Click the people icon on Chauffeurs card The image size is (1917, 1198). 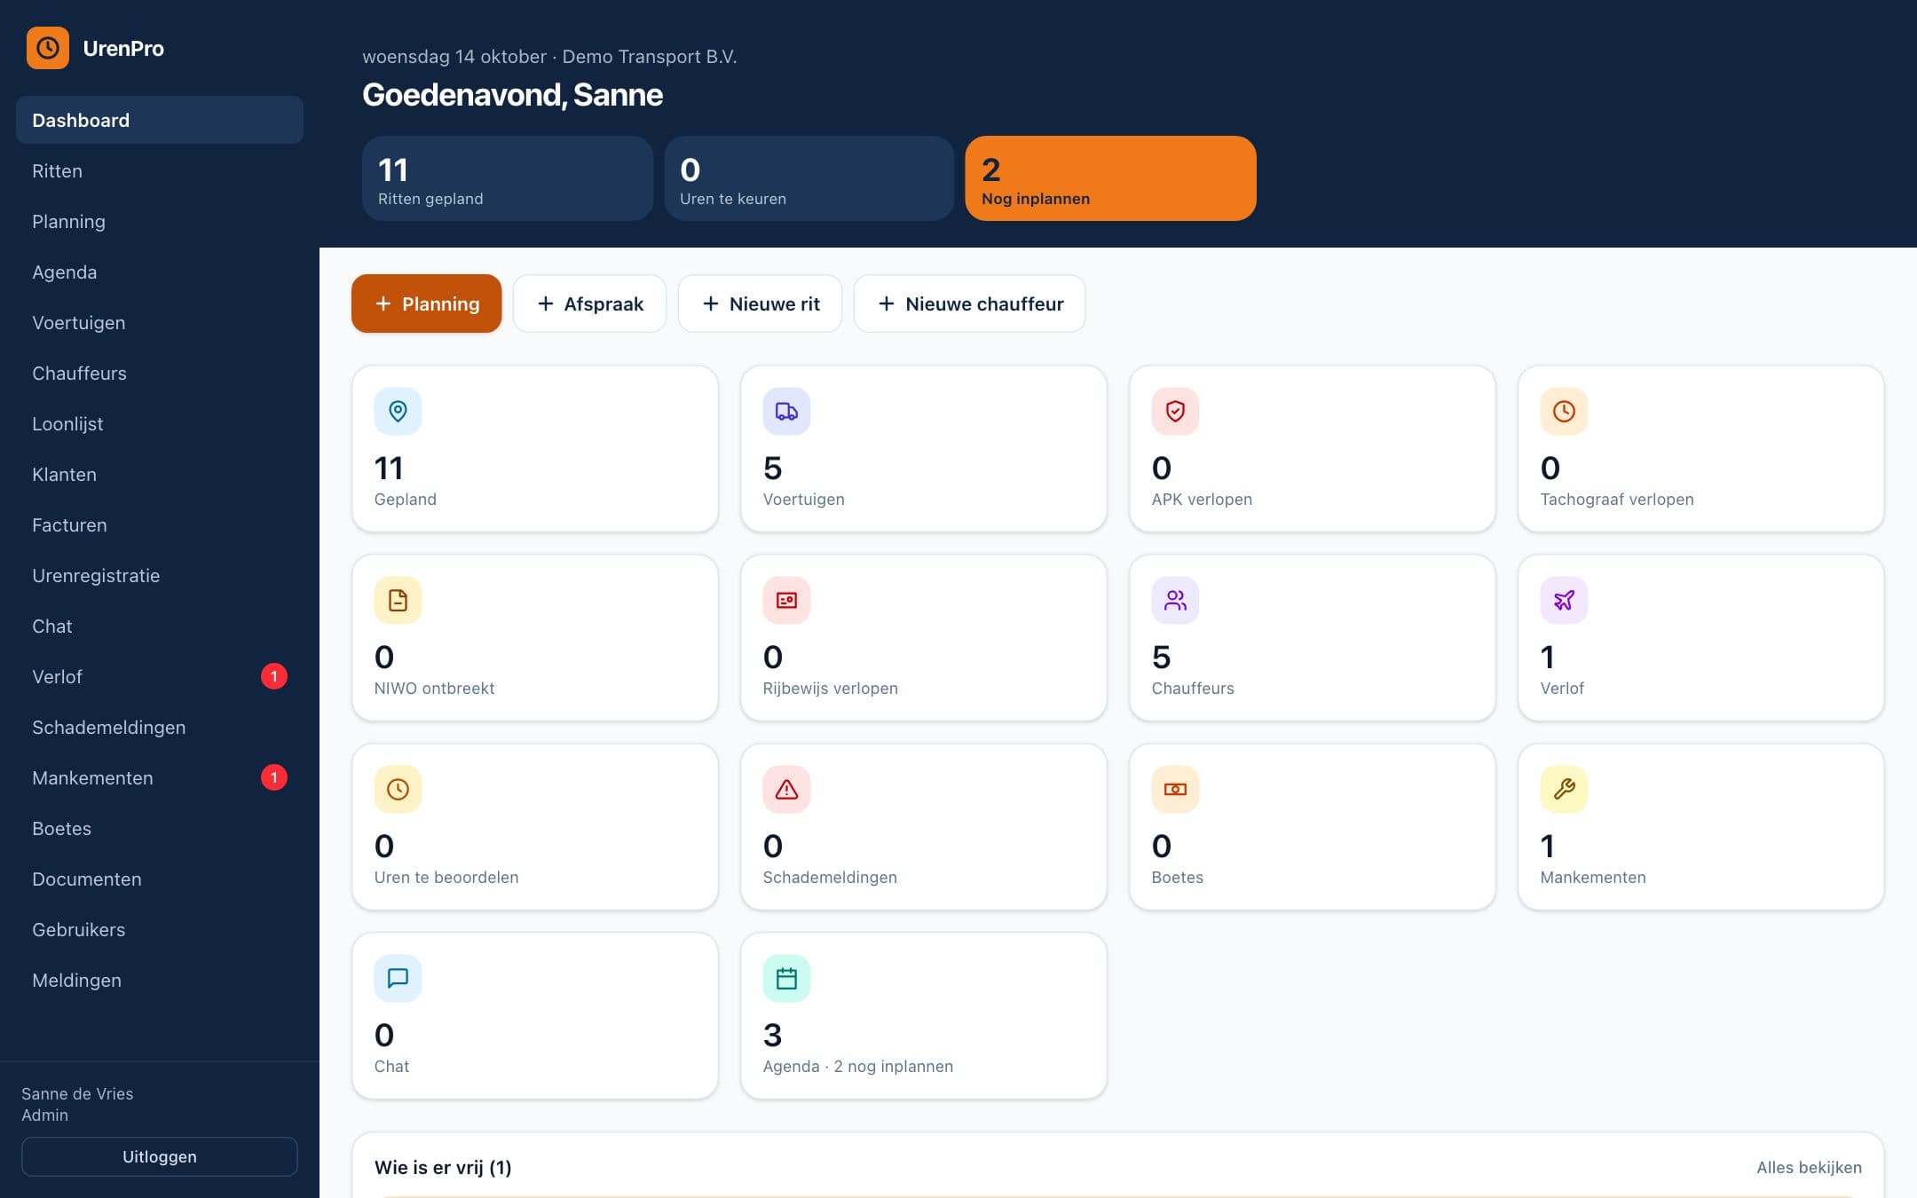tap(1175, 600)
